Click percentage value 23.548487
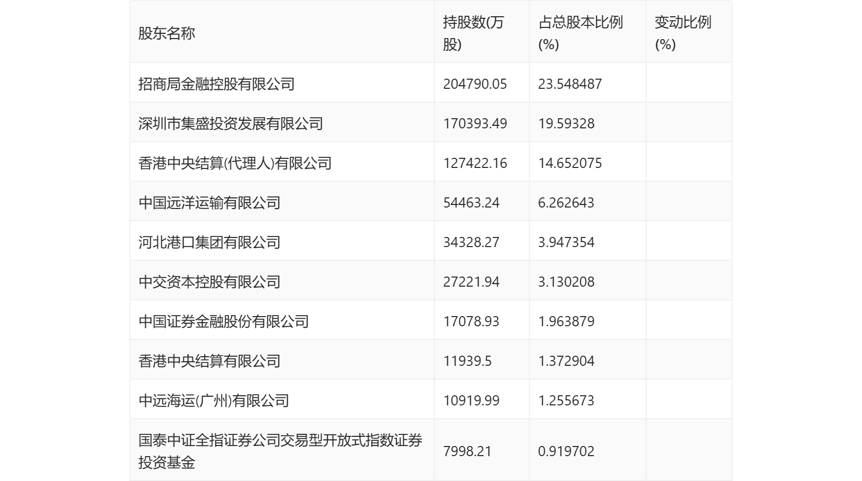The width and height of the screenshot is (862, 481). [x=570, y=84]
